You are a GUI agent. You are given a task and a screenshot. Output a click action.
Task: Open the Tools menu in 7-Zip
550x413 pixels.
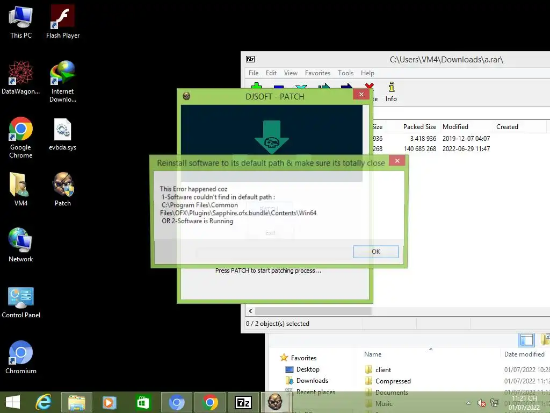345,73
